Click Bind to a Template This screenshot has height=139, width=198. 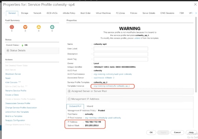(x=14, y=116)
